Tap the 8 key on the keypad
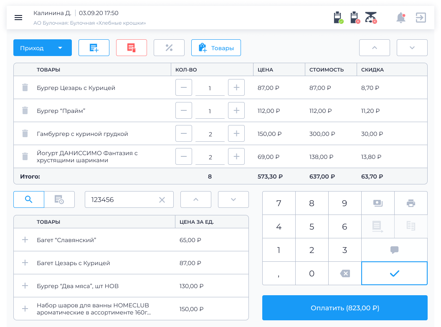Screen dimensions: 441x327 point(312,203)
